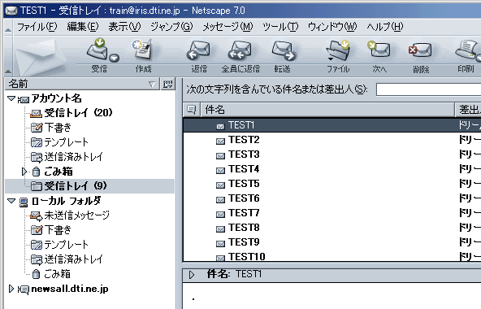Image resolution: width=481 pixels, height=309 pixels.
Task: Focus the subject or sender search field
Action: click(428, 89)
